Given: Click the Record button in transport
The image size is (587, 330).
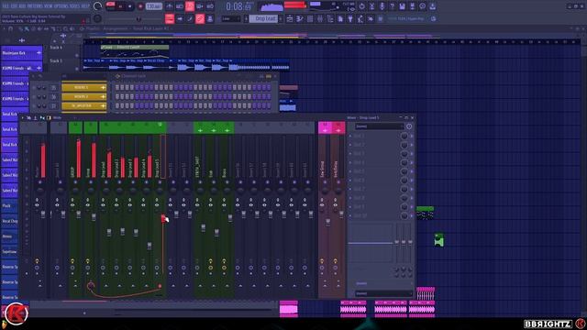Looking at the screenshot, I should point(140,6).
